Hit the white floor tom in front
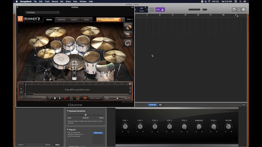This screenshot has height=147, width=262. (x=105, y=71)
